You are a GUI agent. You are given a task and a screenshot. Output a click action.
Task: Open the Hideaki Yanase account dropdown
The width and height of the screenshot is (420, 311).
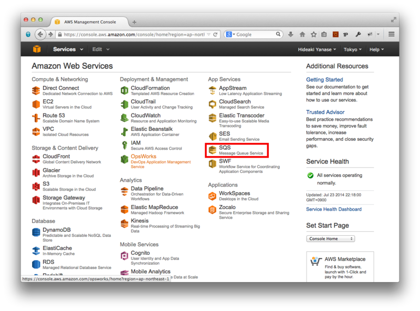[x=317, y=49]
